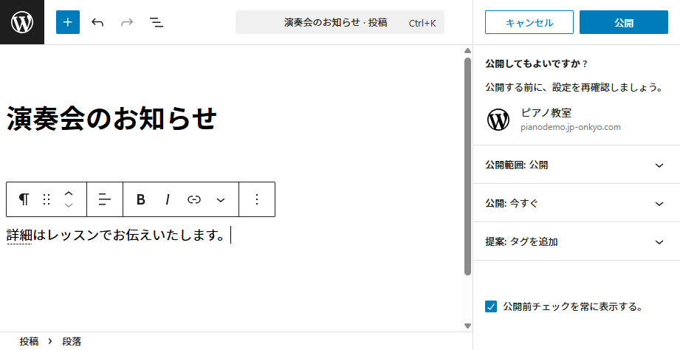The image size is (680, 350).
Task: Toggle bold formatting
Action: (141, 199)
